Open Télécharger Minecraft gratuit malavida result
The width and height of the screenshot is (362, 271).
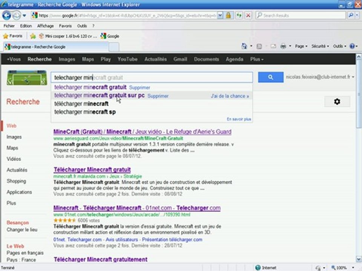[x=92, y=170]
